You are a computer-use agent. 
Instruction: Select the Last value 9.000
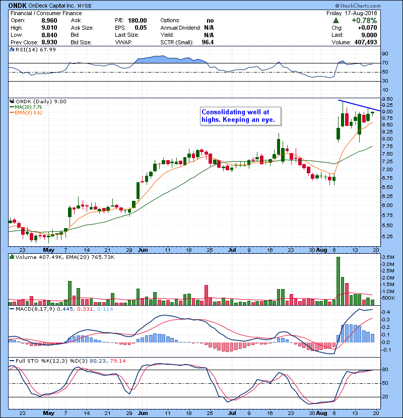click(x=369, y=35)
